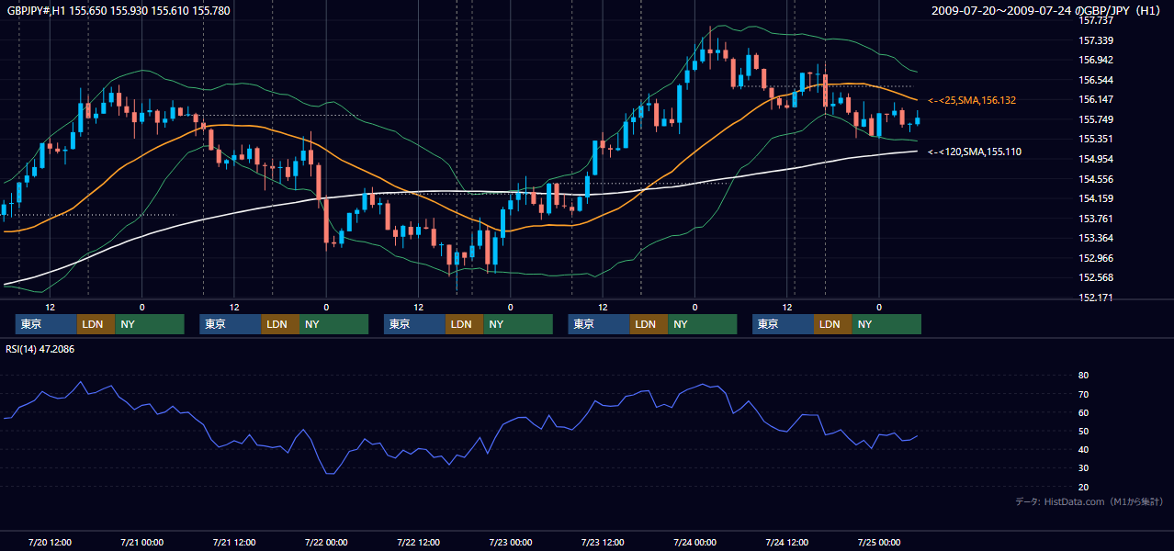Viewport: 1174px width, 551px height.
Task: Click the データ: HistData.com source credit
Action: [x=1089, y=501]
